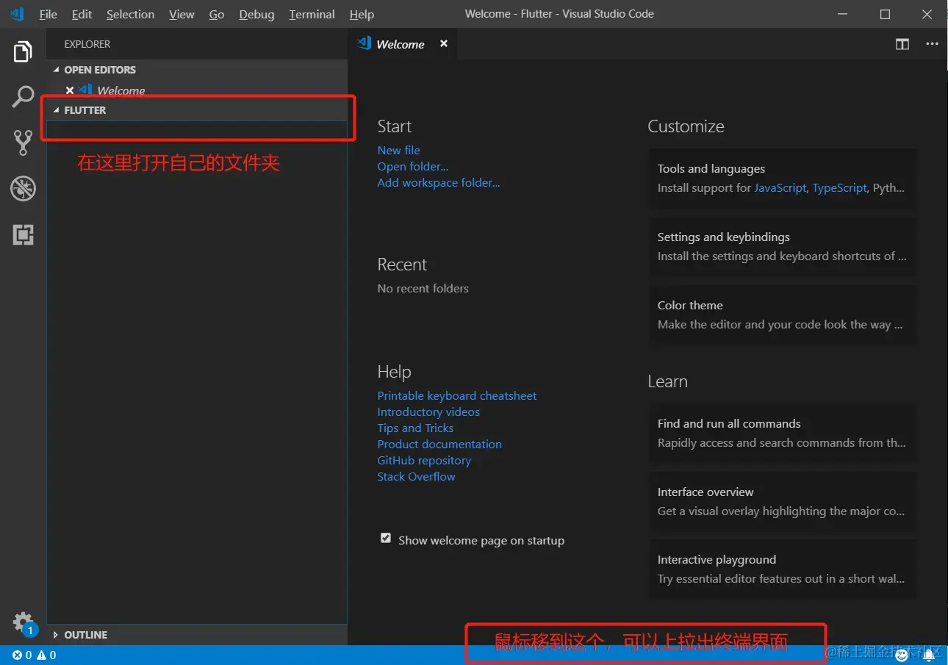Select the Welcome editor tab
Screen dimensions: 948x665
click(403, 44)
